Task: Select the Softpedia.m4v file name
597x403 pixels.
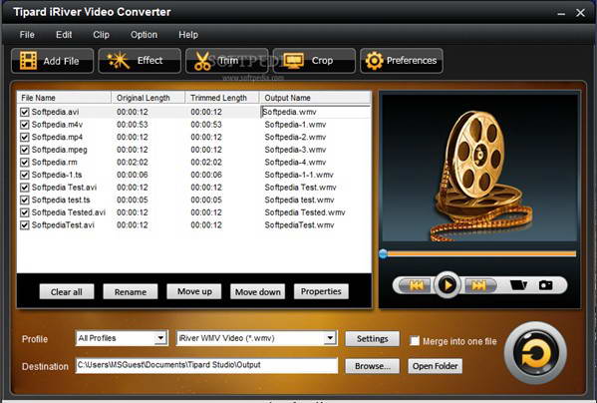Action: click(57, 125)
